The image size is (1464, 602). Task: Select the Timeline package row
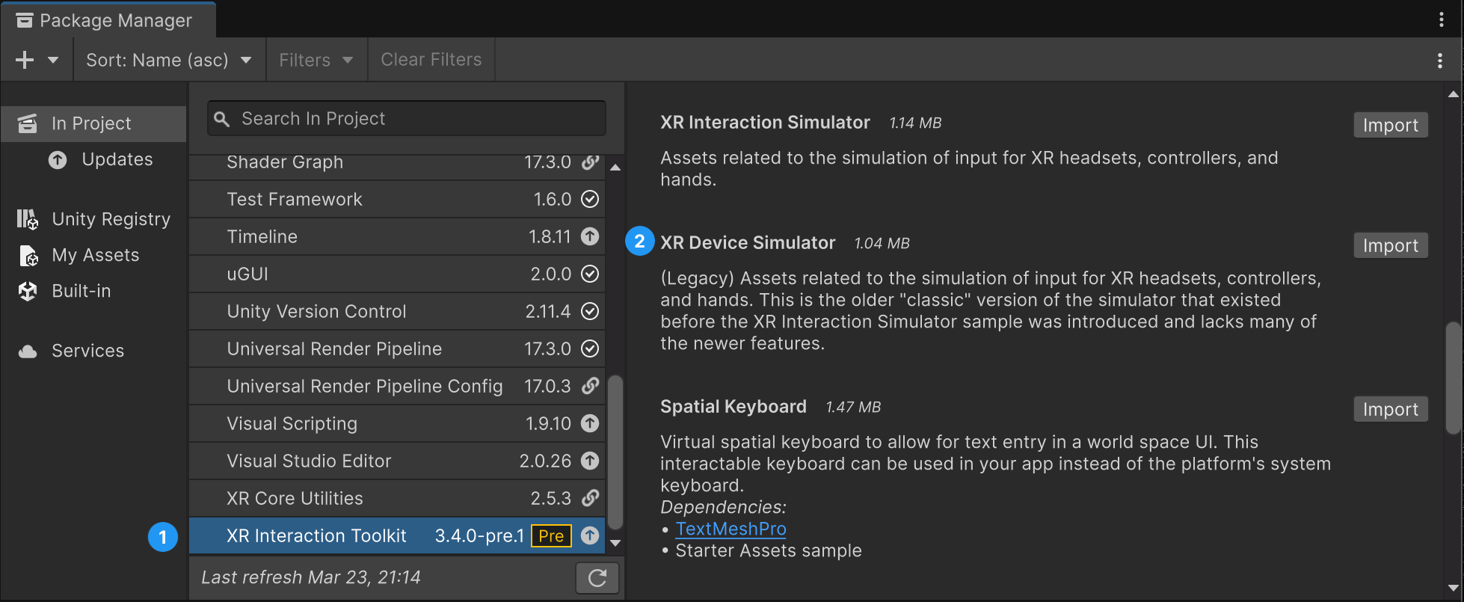pos(397,236)
